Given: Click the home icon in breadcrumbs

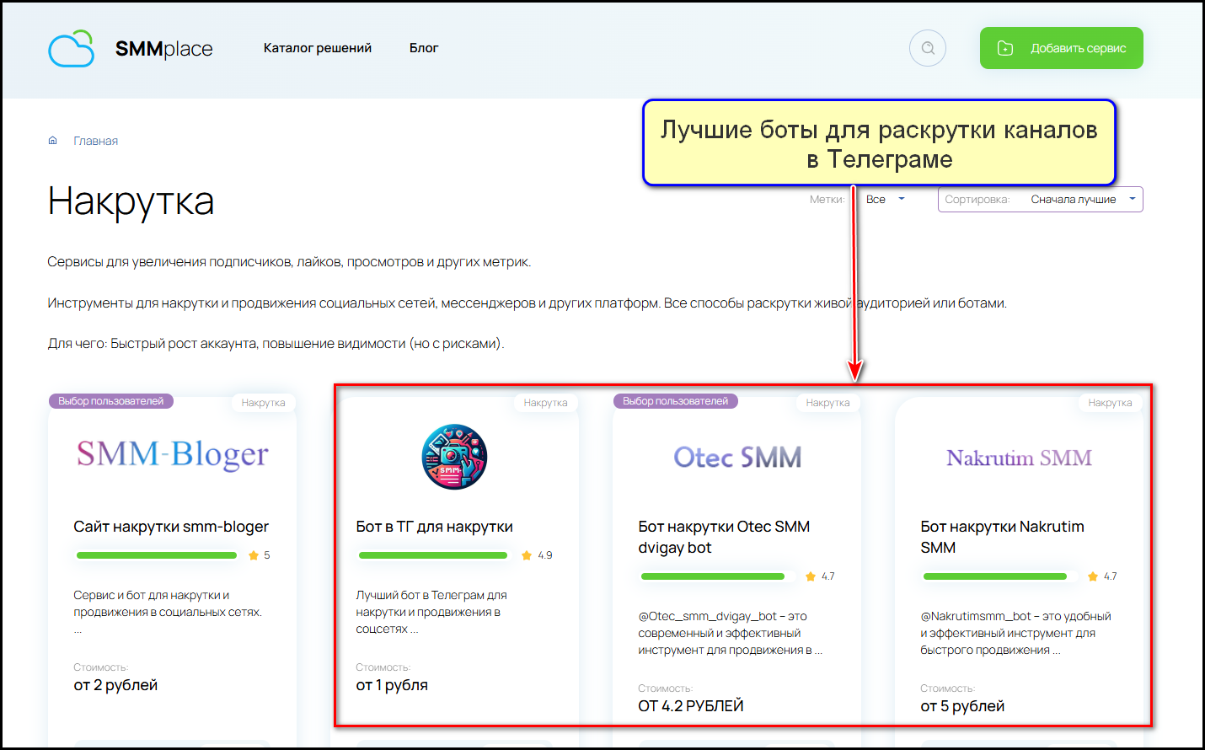Looking at the screenshot, I should coord(53,141).
